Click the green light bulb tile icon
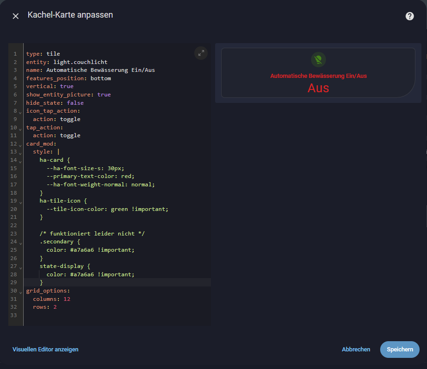The image size is (427, 369). click(318, 59)
